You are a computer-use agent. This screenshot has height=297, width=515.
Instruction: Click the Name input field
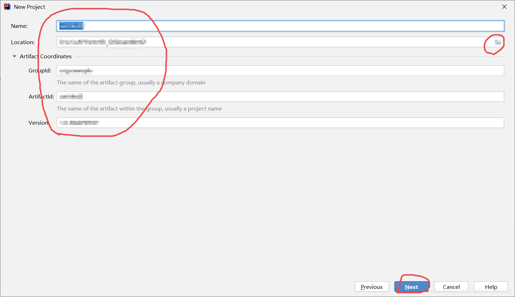(280, 26)
